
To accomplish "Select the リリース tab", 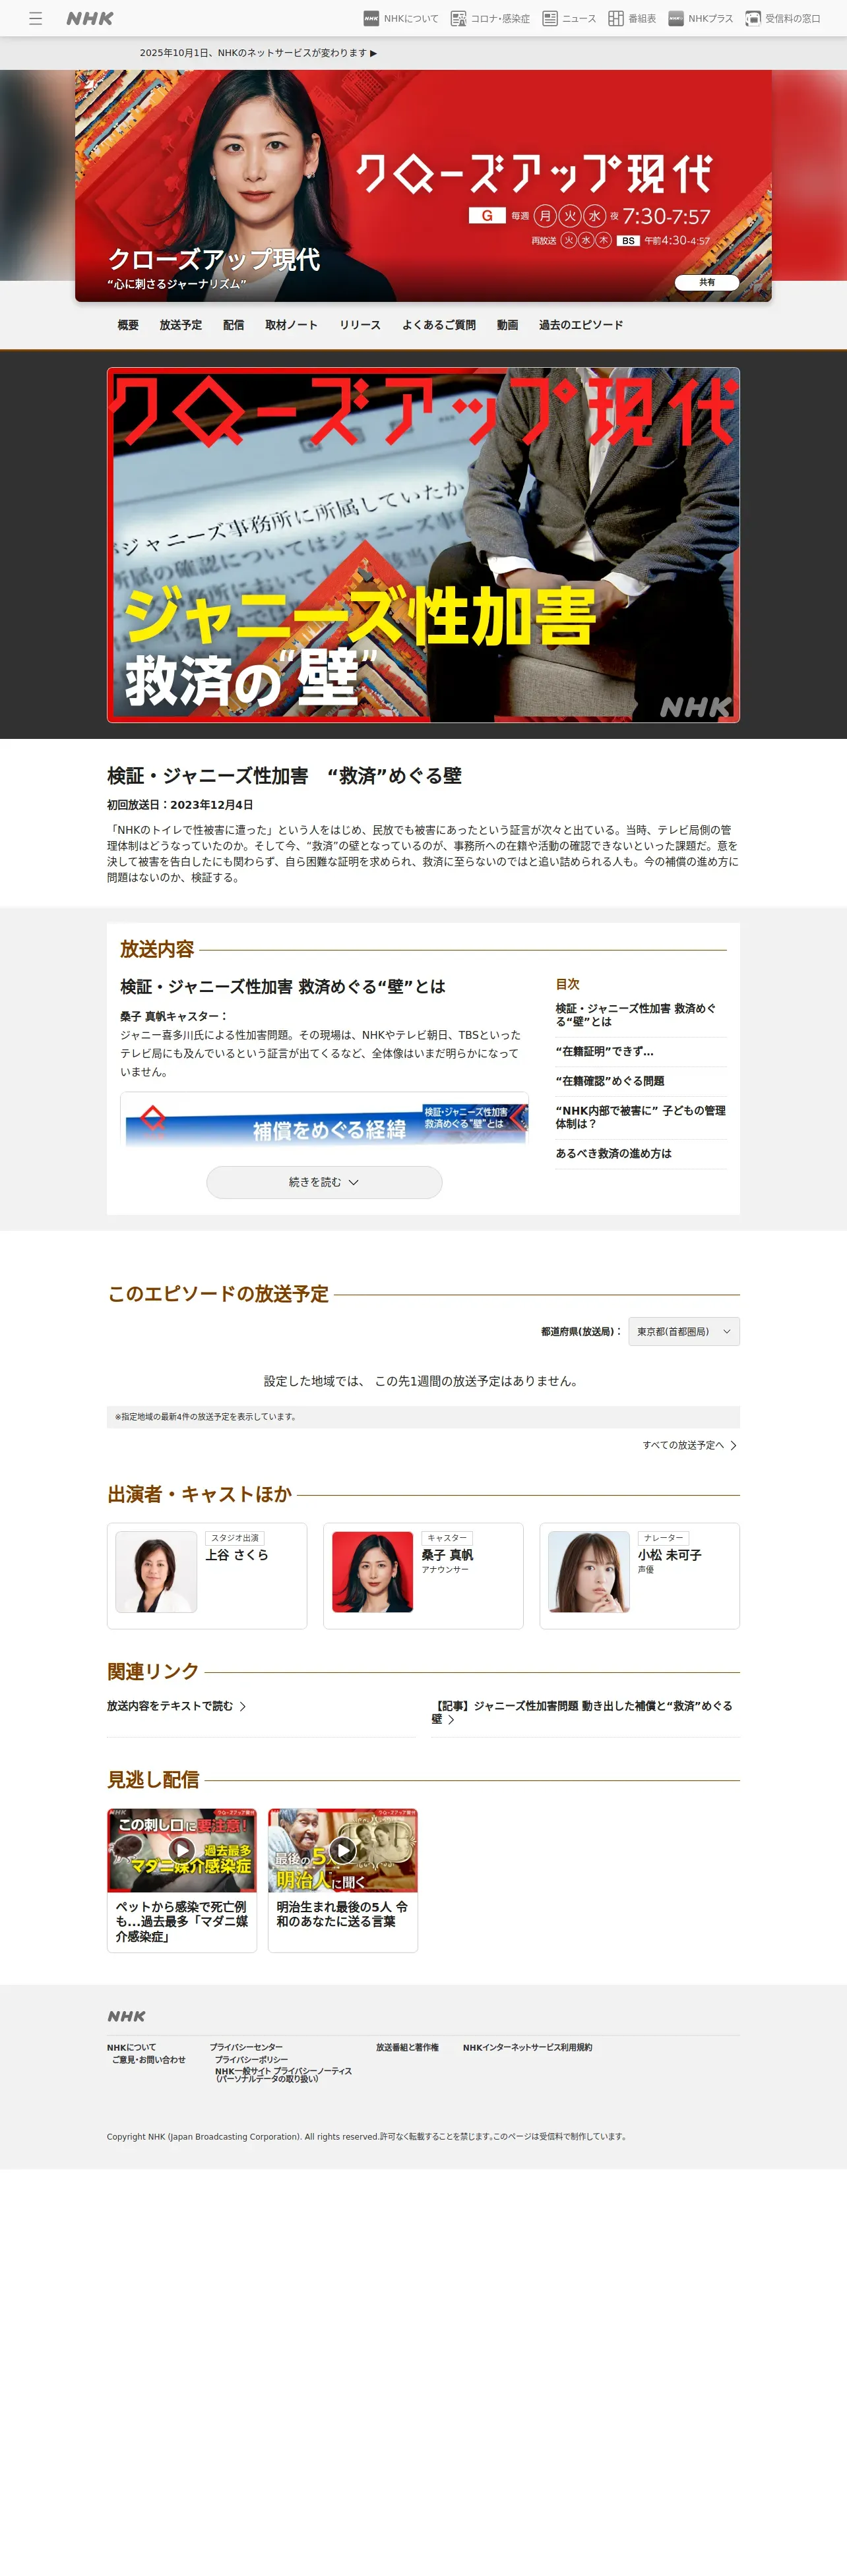I will click(360, 325).
